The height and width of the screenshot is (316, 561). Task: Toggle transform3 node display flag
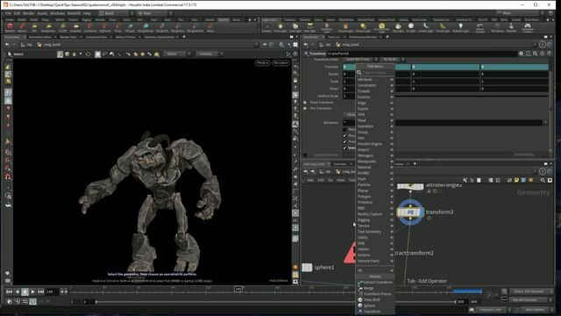[x=421, y=212]
